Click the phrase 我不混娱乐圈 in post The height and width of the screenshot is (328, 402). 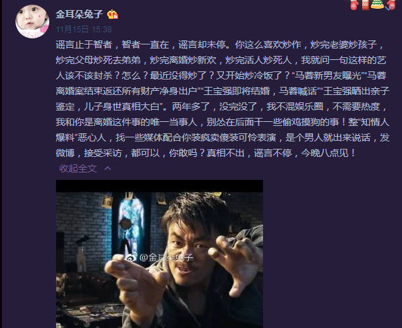tap(295, 106)
